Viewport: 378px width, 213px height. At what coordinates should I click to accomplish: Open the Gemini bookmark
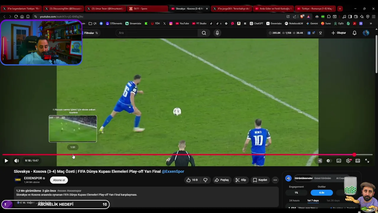312,23
